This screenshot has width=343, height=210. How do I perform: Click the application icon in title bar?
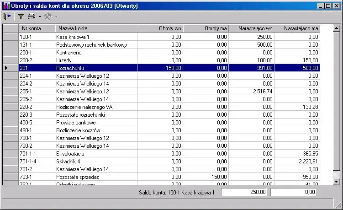(x=6, y=6)
